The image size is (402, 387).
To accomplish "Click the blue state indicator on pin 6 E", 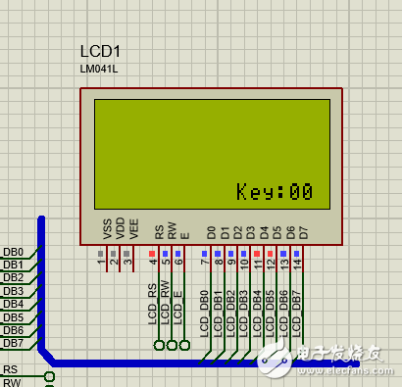I will (x=178, y=254).
